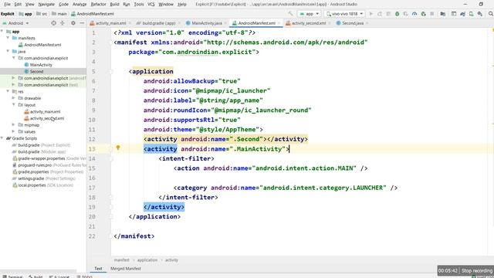Click the Attach Debugger to Android Process icon
494x278 pixels.
tap(423, 14)
